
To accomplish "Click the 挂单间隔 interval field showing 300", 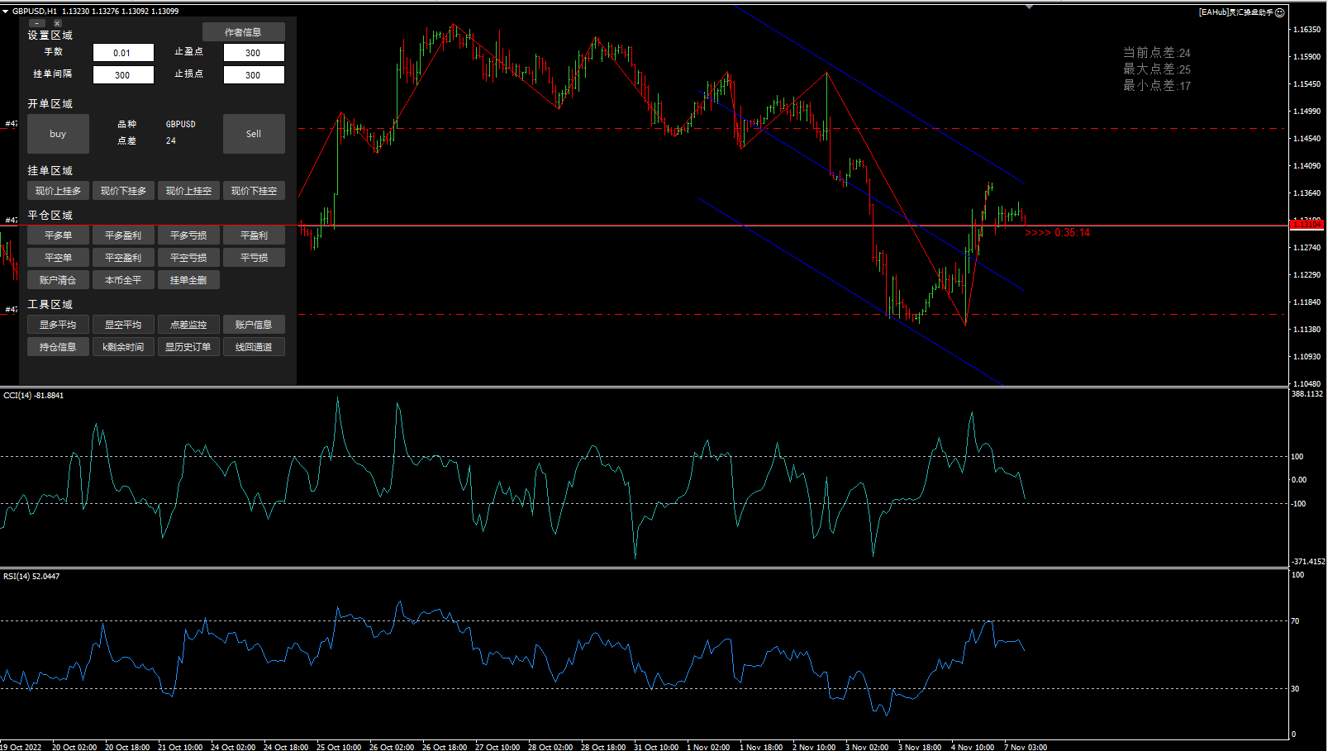I will click(122, 75).
